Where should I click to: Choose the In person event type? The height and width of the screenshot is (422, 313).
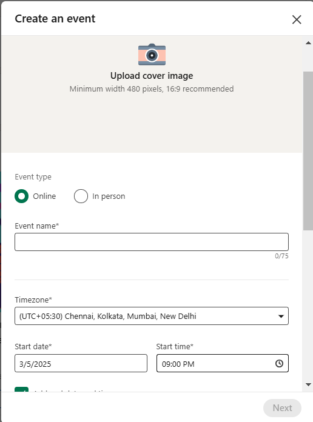click(81, 196)
